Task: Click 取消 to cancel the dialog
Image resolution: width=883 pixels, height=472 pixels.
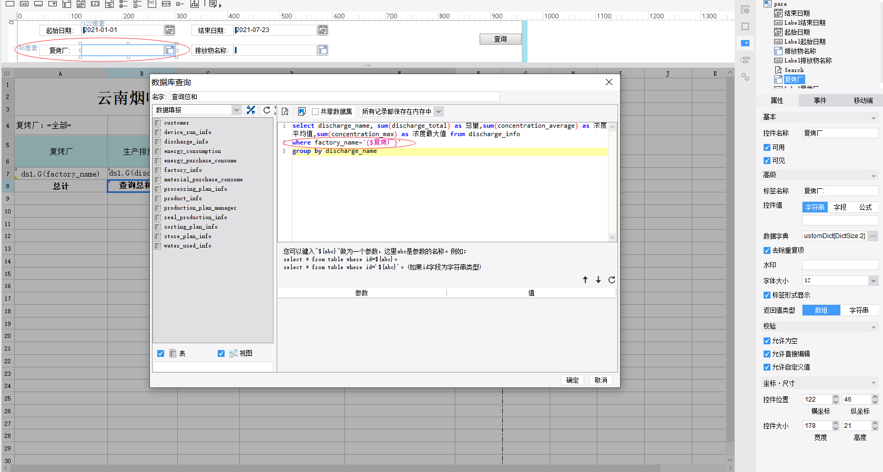Action: pyautogui.click(x=601, y=380)
